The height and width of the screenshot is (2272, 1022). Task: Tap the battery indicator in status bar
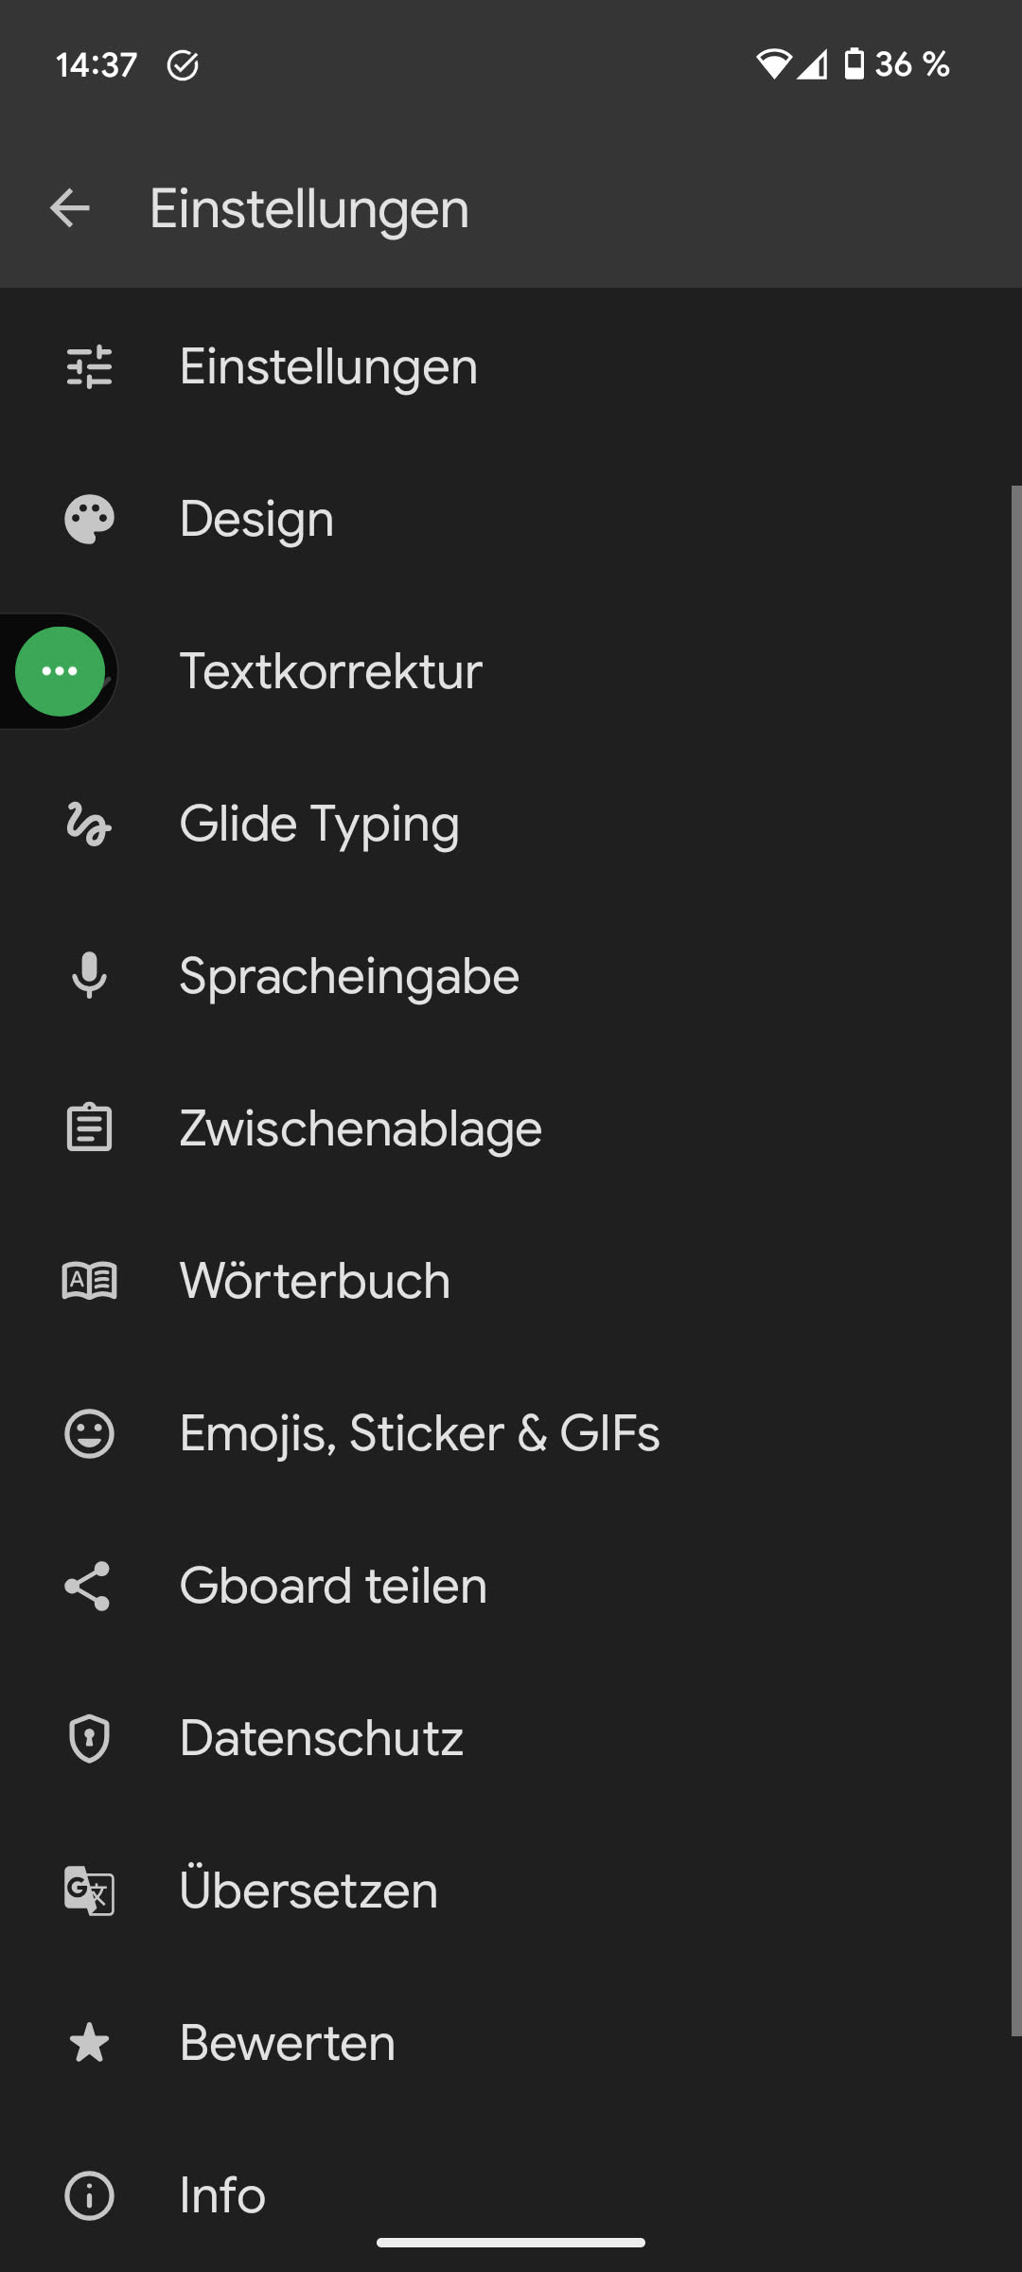(854, 64)
